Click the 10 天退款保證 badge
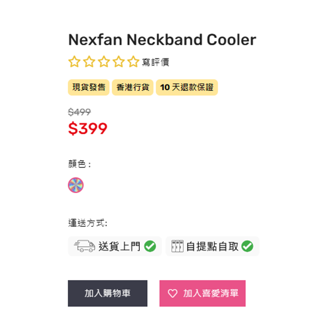 point(187,87)
